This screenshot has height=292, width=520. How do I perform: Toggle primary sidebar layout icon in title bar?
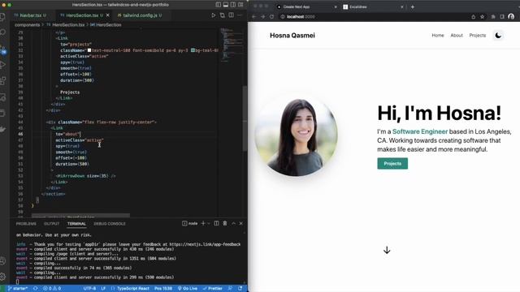tap(219, 5)
